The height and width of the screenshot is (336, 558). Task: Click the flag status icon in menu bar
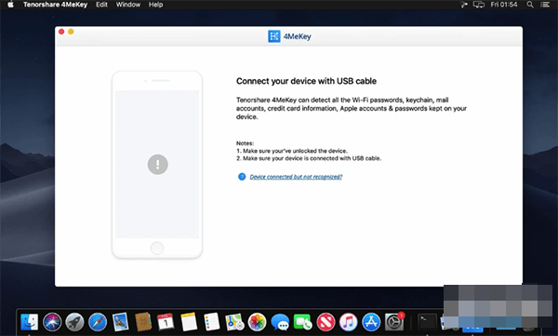point(464,5)
